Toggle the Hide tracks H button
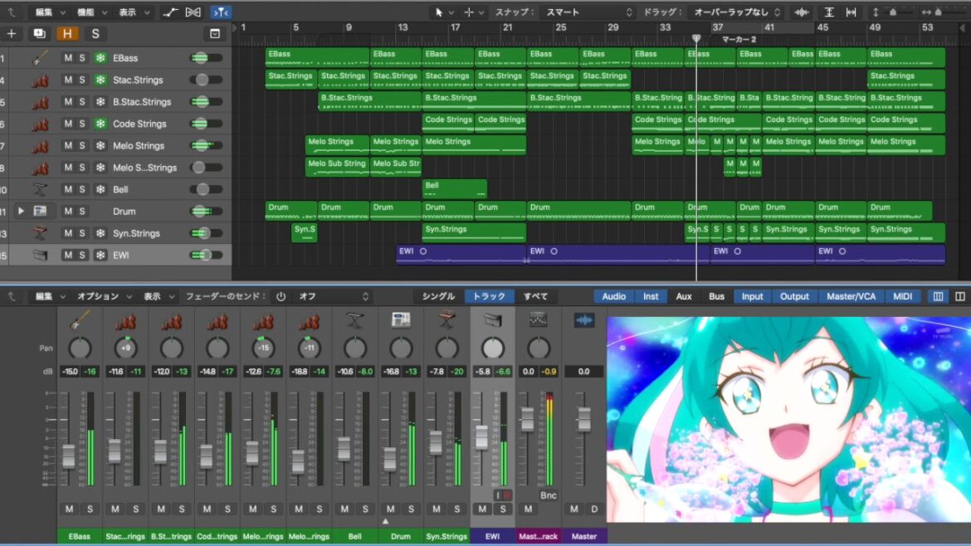This screenshot has height=546, width=971. [67, 34]
